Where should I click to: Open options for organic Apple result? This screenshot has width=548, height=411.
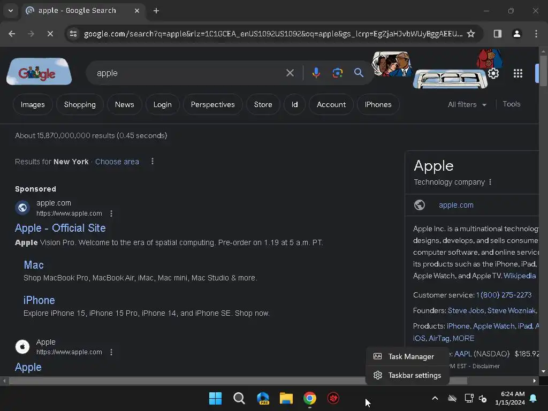pos(111,352)
